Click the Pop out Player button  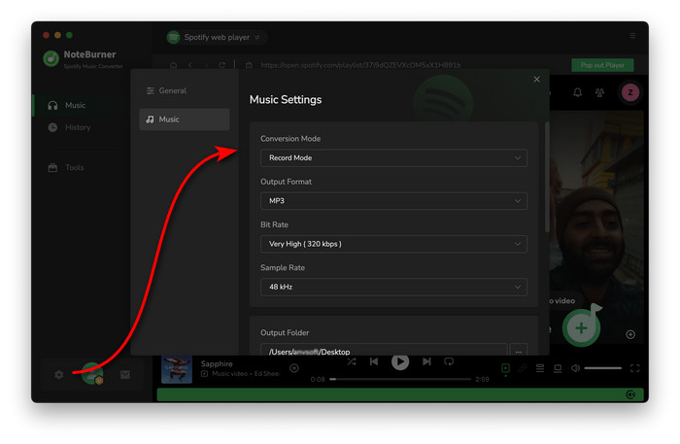point(602,65)
